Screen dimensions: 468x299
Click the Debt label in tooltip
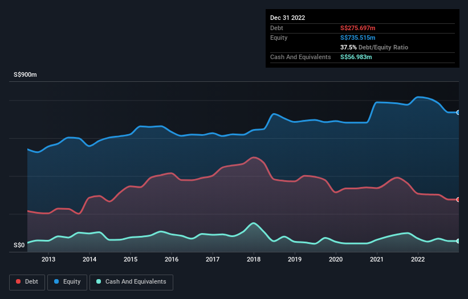coord(276,28)
